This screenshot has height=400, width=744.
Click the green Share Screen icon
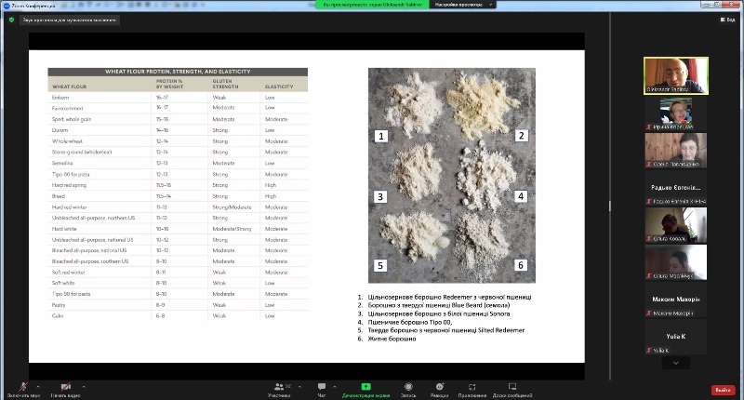click(365, 386)
